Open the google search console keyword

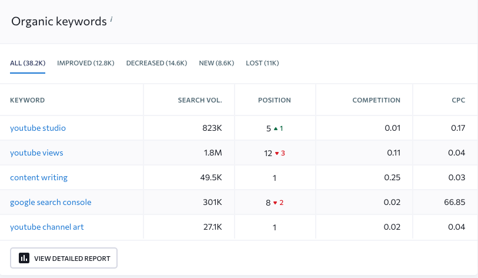click(51, 202)
